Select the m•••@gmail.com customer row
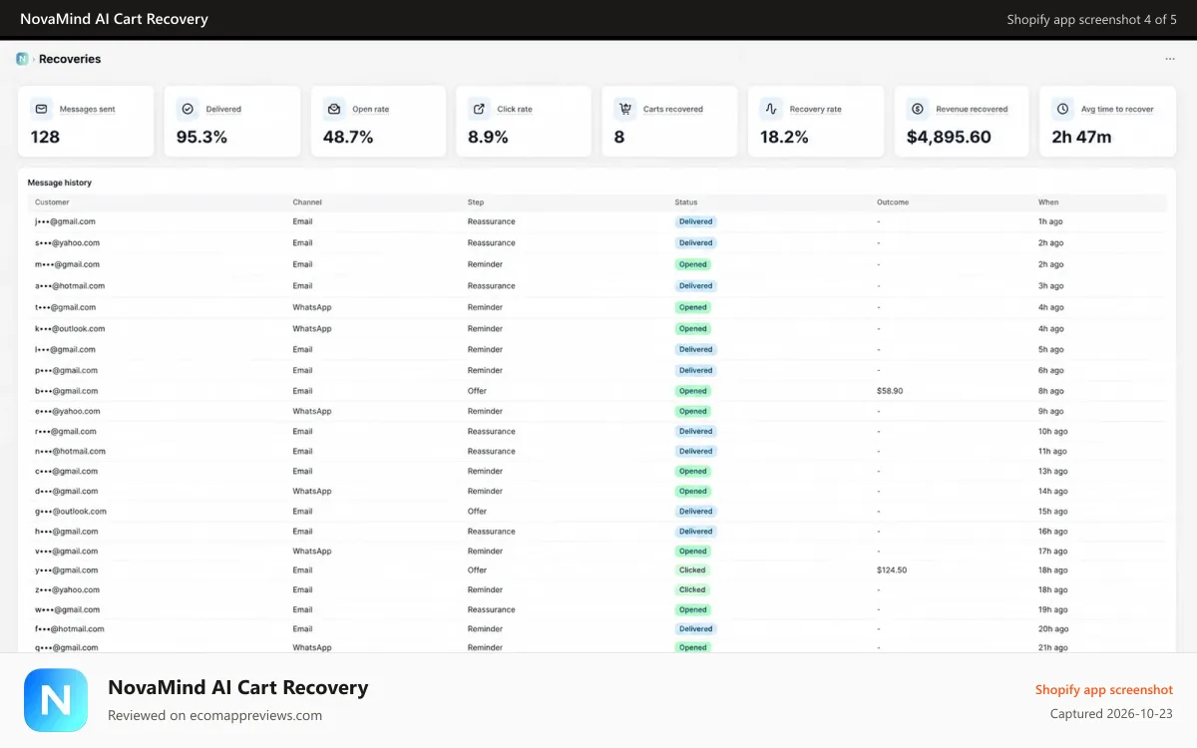1197x748 pixels. pos(597,264)
